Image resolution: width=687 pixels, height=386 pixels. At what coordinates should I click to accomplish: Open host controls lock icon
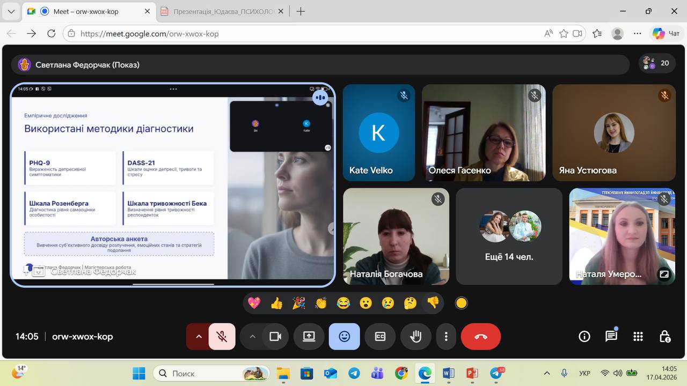[664, 337]
